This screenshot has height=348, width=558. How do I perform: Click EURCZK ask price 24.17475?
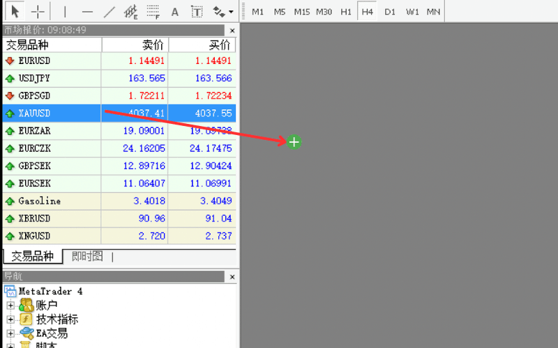click(x=211, y=148)
